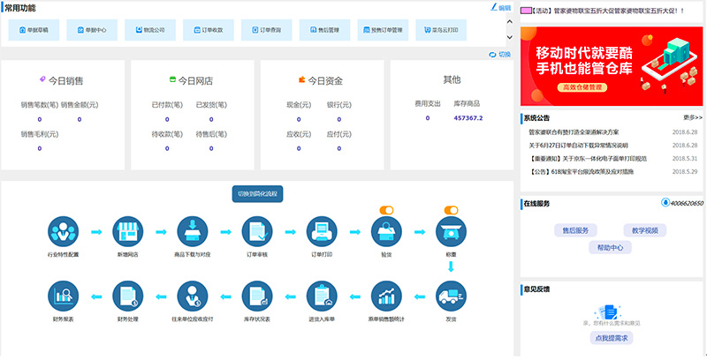Image resolution: width=707 pixels, height=360 pixels.
Task: Click the 帮助中心 button
Action: (x=610, y=247)
